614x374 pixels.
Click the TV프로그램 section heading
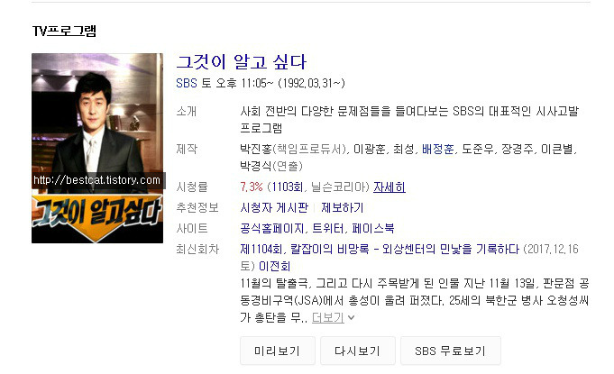[64, 31]
